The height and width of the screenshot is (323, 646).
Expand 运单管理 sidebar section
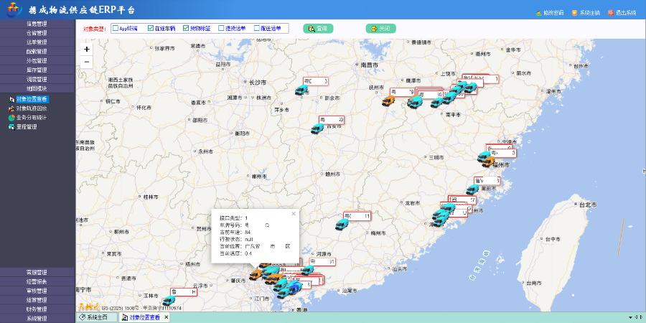point(37,42)
